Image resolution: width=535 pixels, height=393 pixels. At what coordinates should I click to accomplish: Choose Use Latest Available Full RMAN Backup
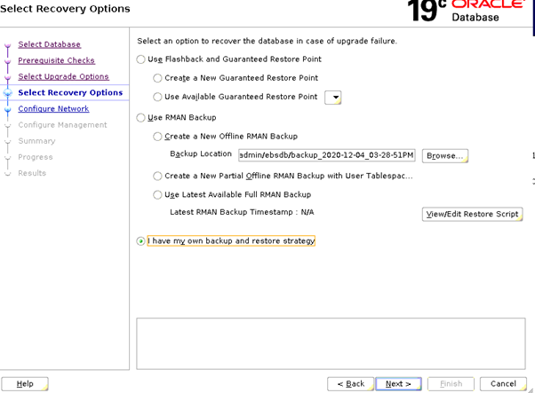157,195
